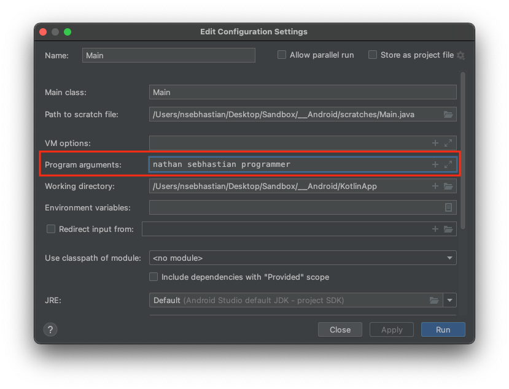Close the dialog with red window button
This screenshot has height=389, width=509.
[x=43, y=32]
